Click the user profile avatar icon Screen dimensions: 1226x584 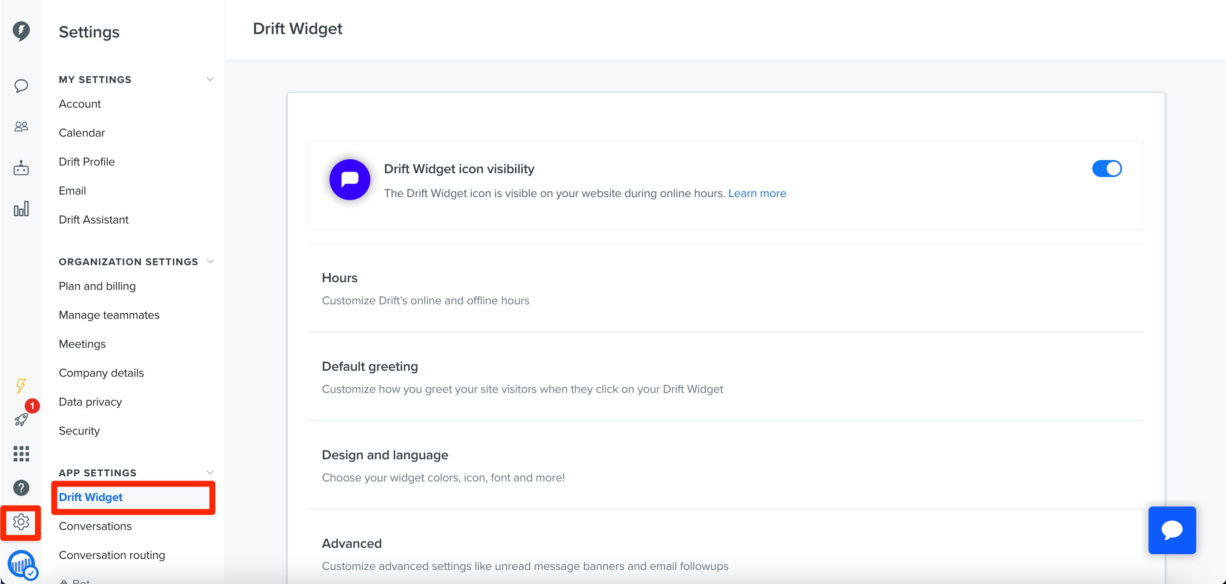pos(22,564)
